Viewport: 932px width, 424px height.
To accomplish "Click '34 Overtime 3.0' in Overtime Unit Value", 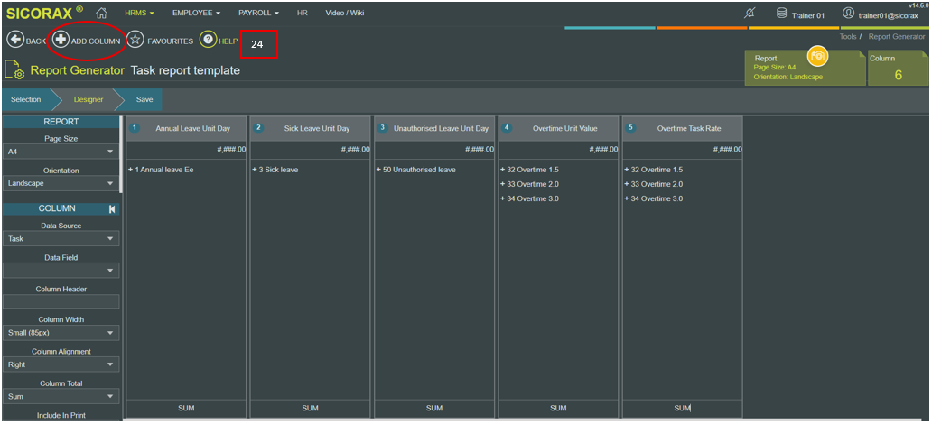I will (529, 198).
